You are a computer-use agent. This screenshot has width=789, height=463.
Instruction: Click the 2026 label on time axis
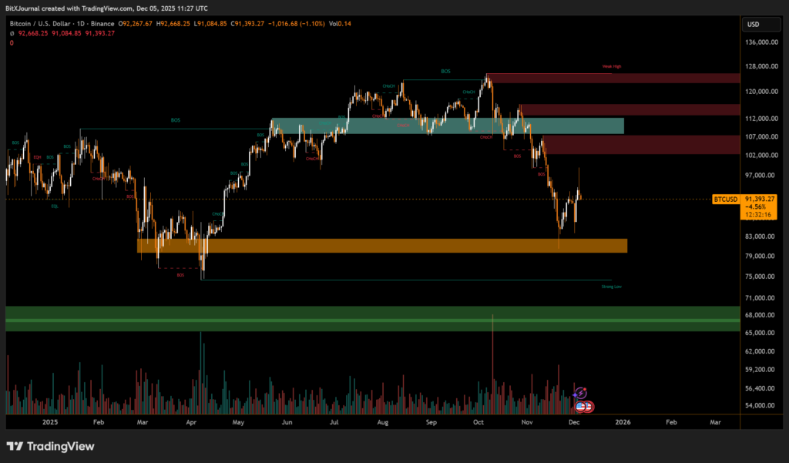click(x=622, y=422)
